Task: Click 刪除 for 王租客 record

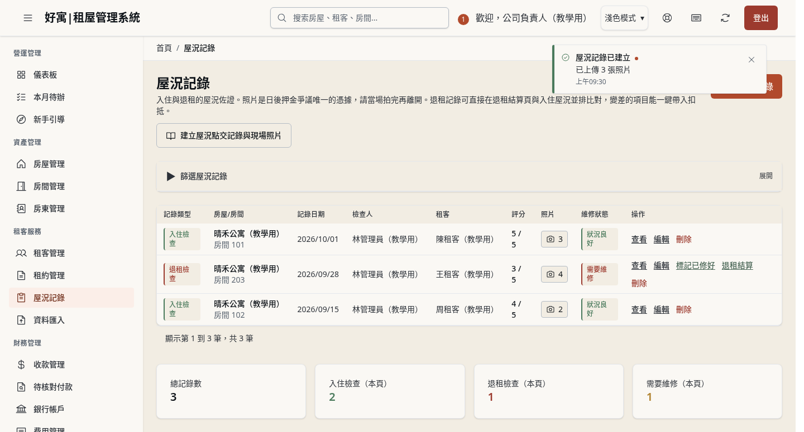Action: [639, 283]
